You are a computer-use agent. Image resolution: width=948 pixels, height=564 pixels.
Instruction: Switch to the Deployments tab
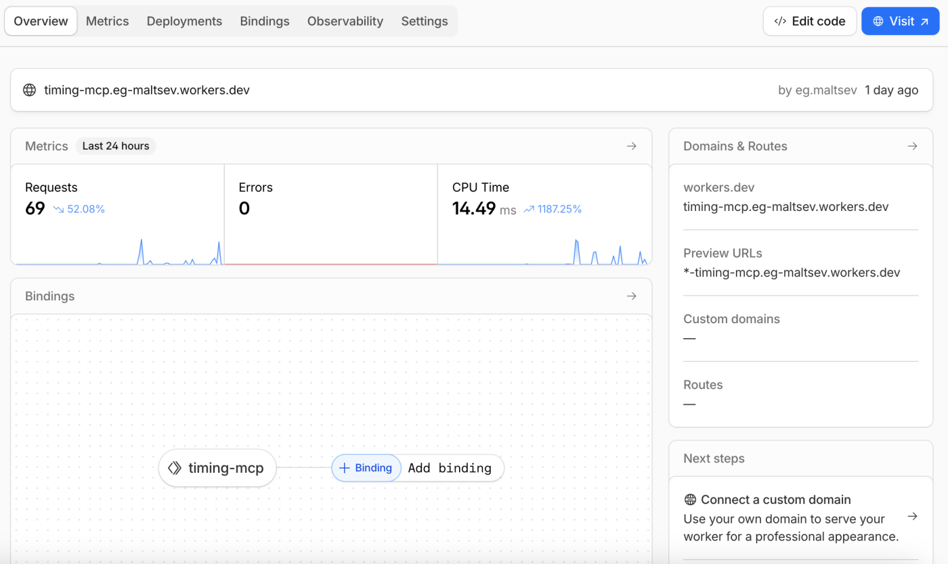(x=184, y=21)
